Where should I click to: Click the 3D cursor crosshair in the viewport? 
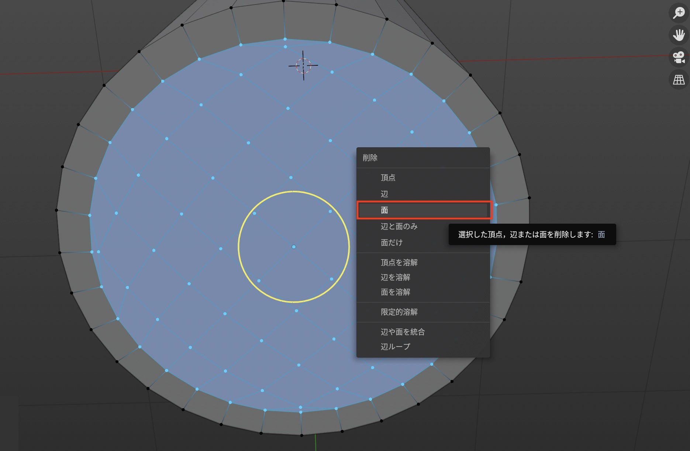[303, 66]
